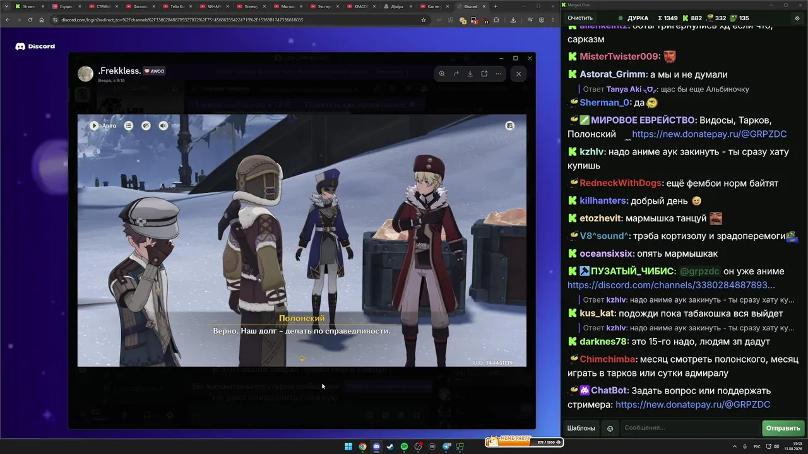Click the shared game screenshot image

pyautogui.click(x=302, y=240)
